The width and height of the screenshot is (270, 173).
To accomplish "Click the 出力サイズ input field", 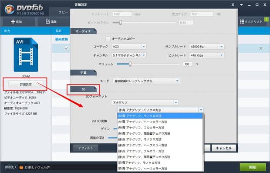I will (202, 14).
